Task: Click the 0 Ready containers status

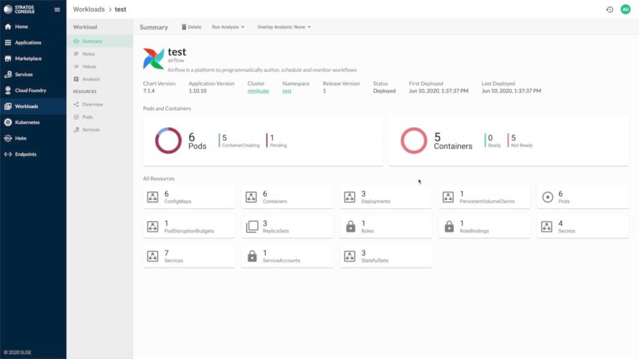Action: (x=493, y=141)
